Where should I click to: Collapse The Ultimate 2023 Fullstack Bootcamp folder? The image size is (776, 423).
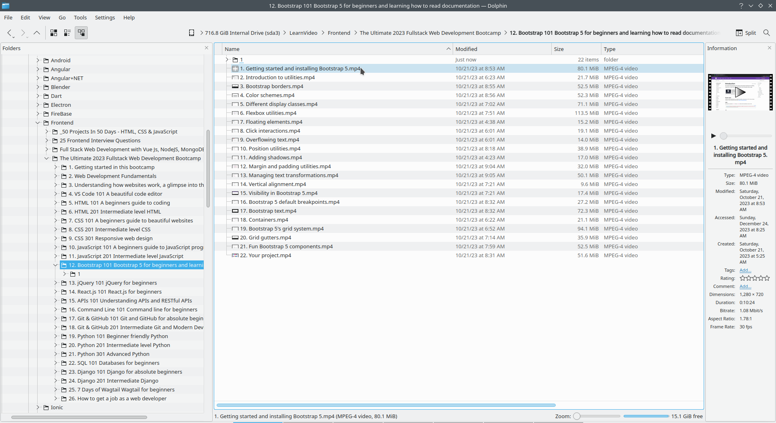coord(47,159)
